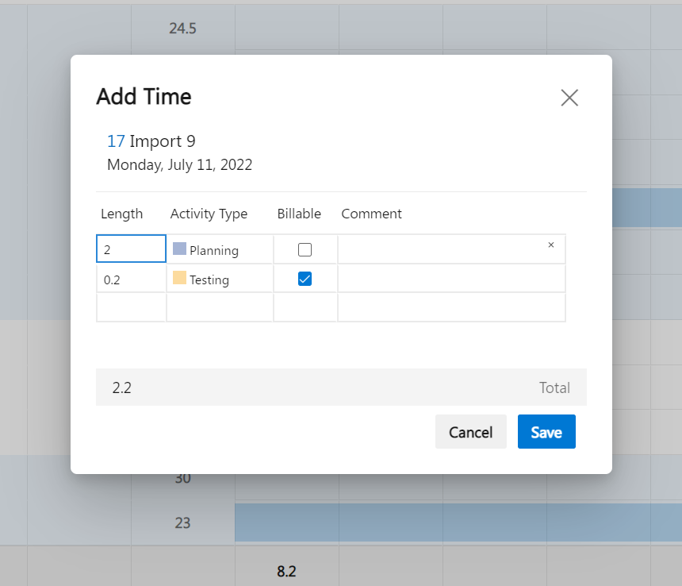Uncheck Billable checkbox for Testing row
The width and height of the screenshot is (682, 586).
click(x=305, y=279)
